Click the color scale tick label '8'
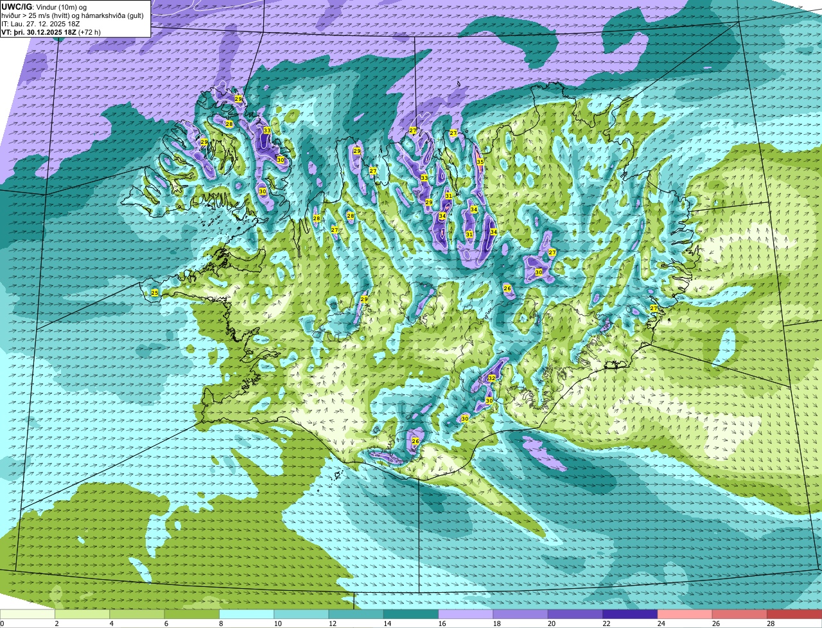 coord(221,624)
